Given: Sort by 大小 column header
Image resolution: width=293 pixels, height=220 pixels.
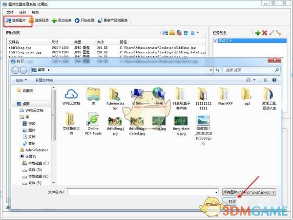Looking at the screenshot, I should [107, 42].
